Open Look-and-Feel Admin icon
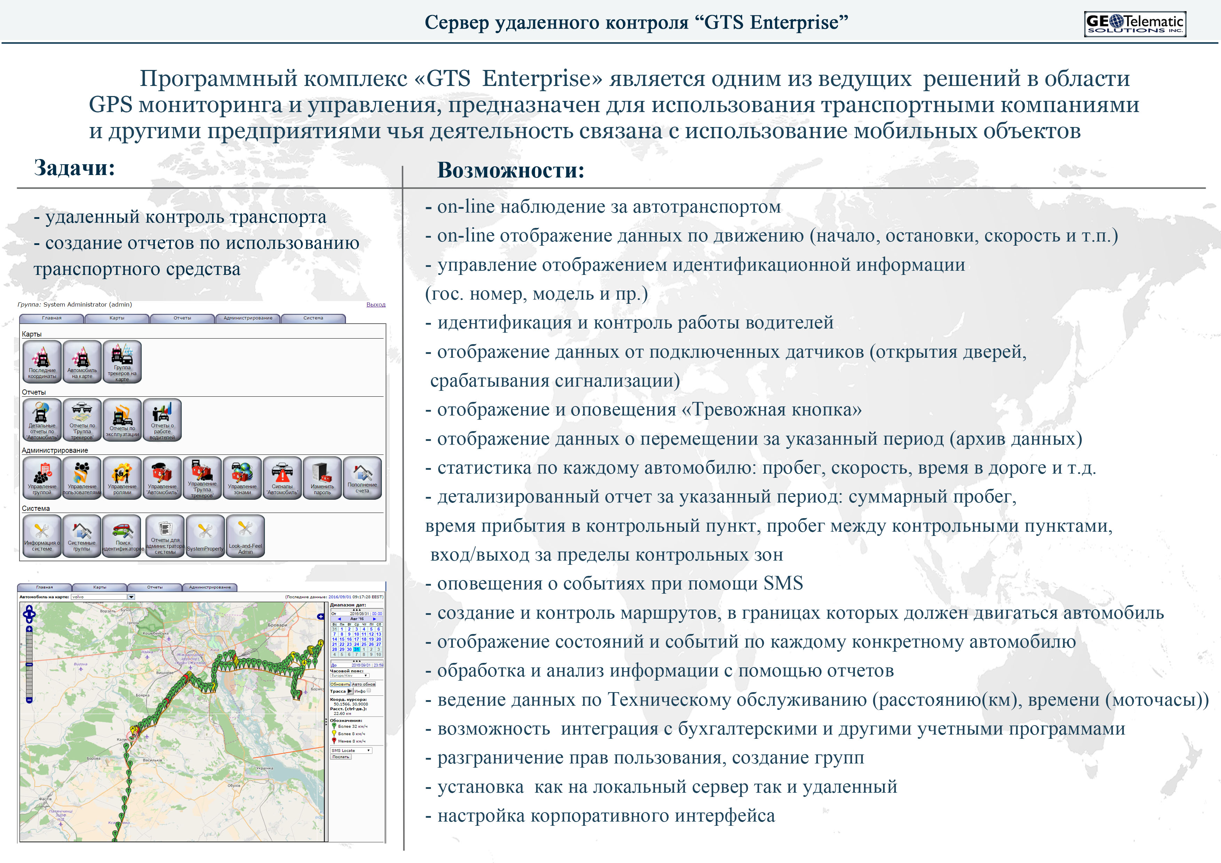This screenshot has width=1221, height=863. pyautogui.click(x=245, y=536)
